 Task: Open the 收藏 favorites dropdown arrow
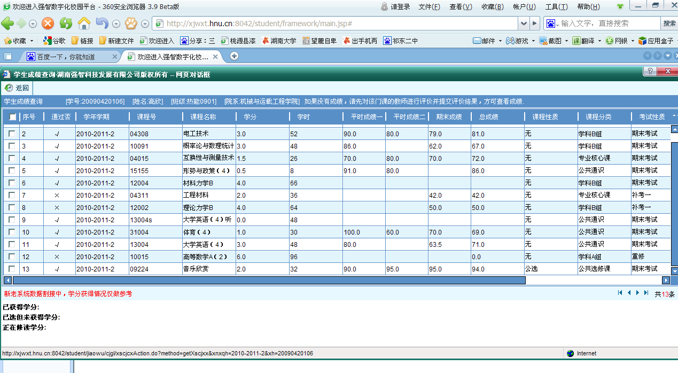[32, 41]
